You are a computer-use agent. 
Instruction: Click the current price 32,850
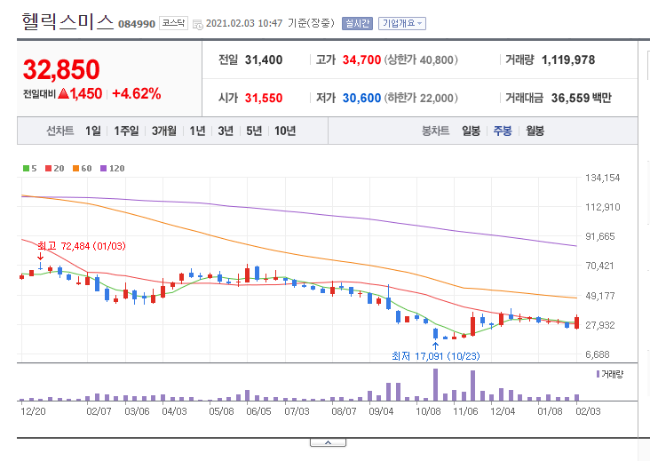[61, 69]
